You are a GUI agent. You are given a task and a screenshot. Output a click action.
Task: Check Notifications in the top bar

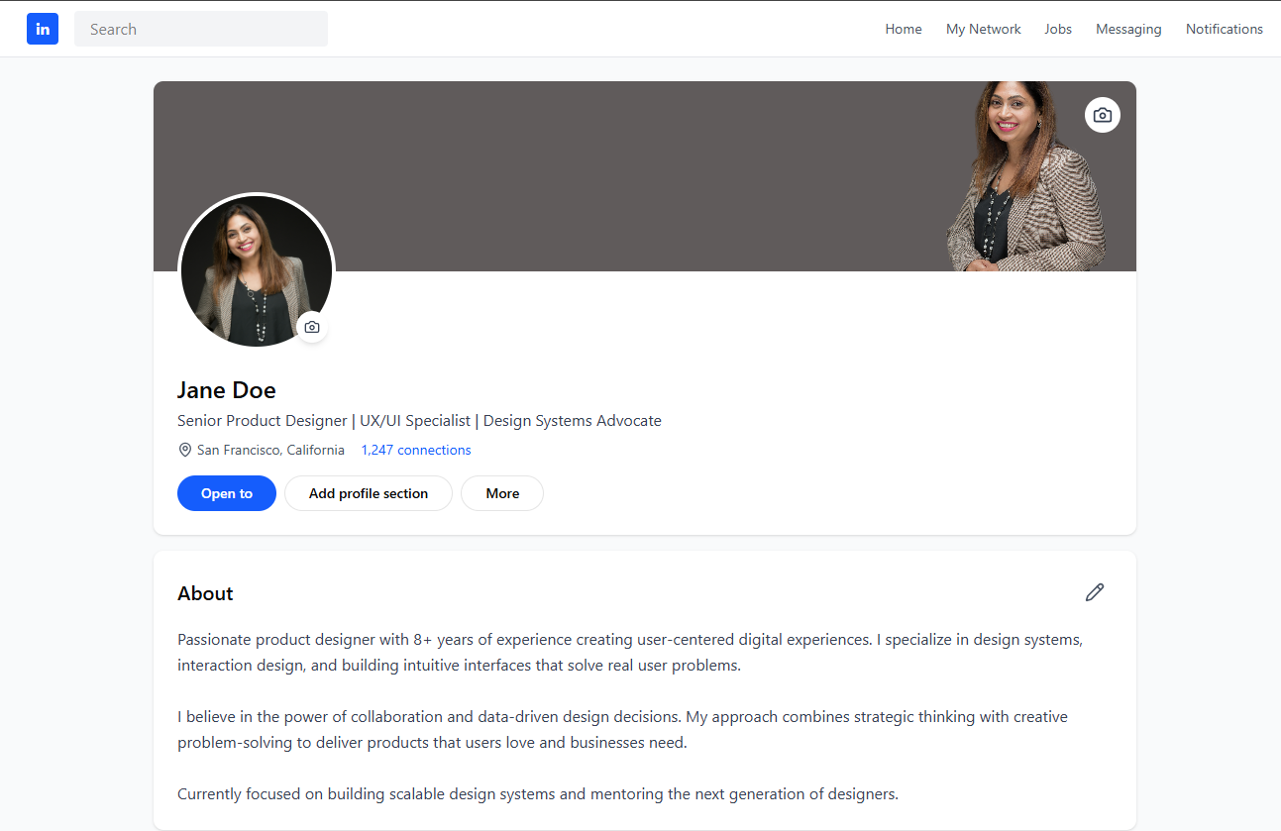(x=1224, y=29)
